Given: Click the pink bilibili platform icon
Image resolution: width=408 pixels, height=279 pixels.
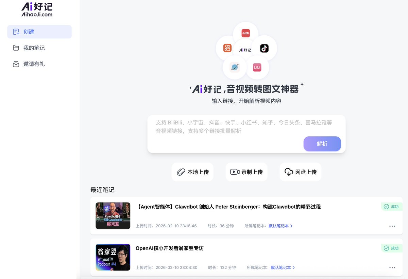Looking at the screenshot, I should pos(257,67).
